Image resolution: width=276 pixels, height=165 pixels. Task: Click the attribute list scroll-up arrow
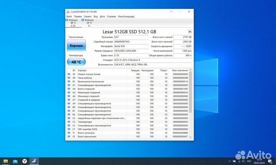coord(190,70)
